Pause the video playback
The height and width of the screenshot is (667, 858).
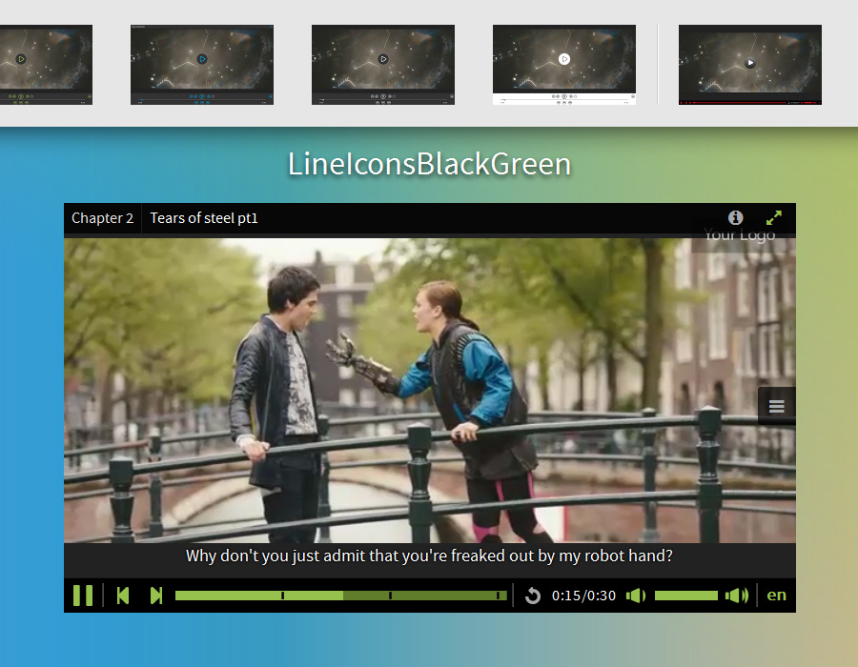[83, 595]
